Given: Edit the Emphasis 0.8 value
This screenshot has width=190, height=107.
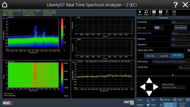Looking at the screenshot, I should tap(180, 39).
